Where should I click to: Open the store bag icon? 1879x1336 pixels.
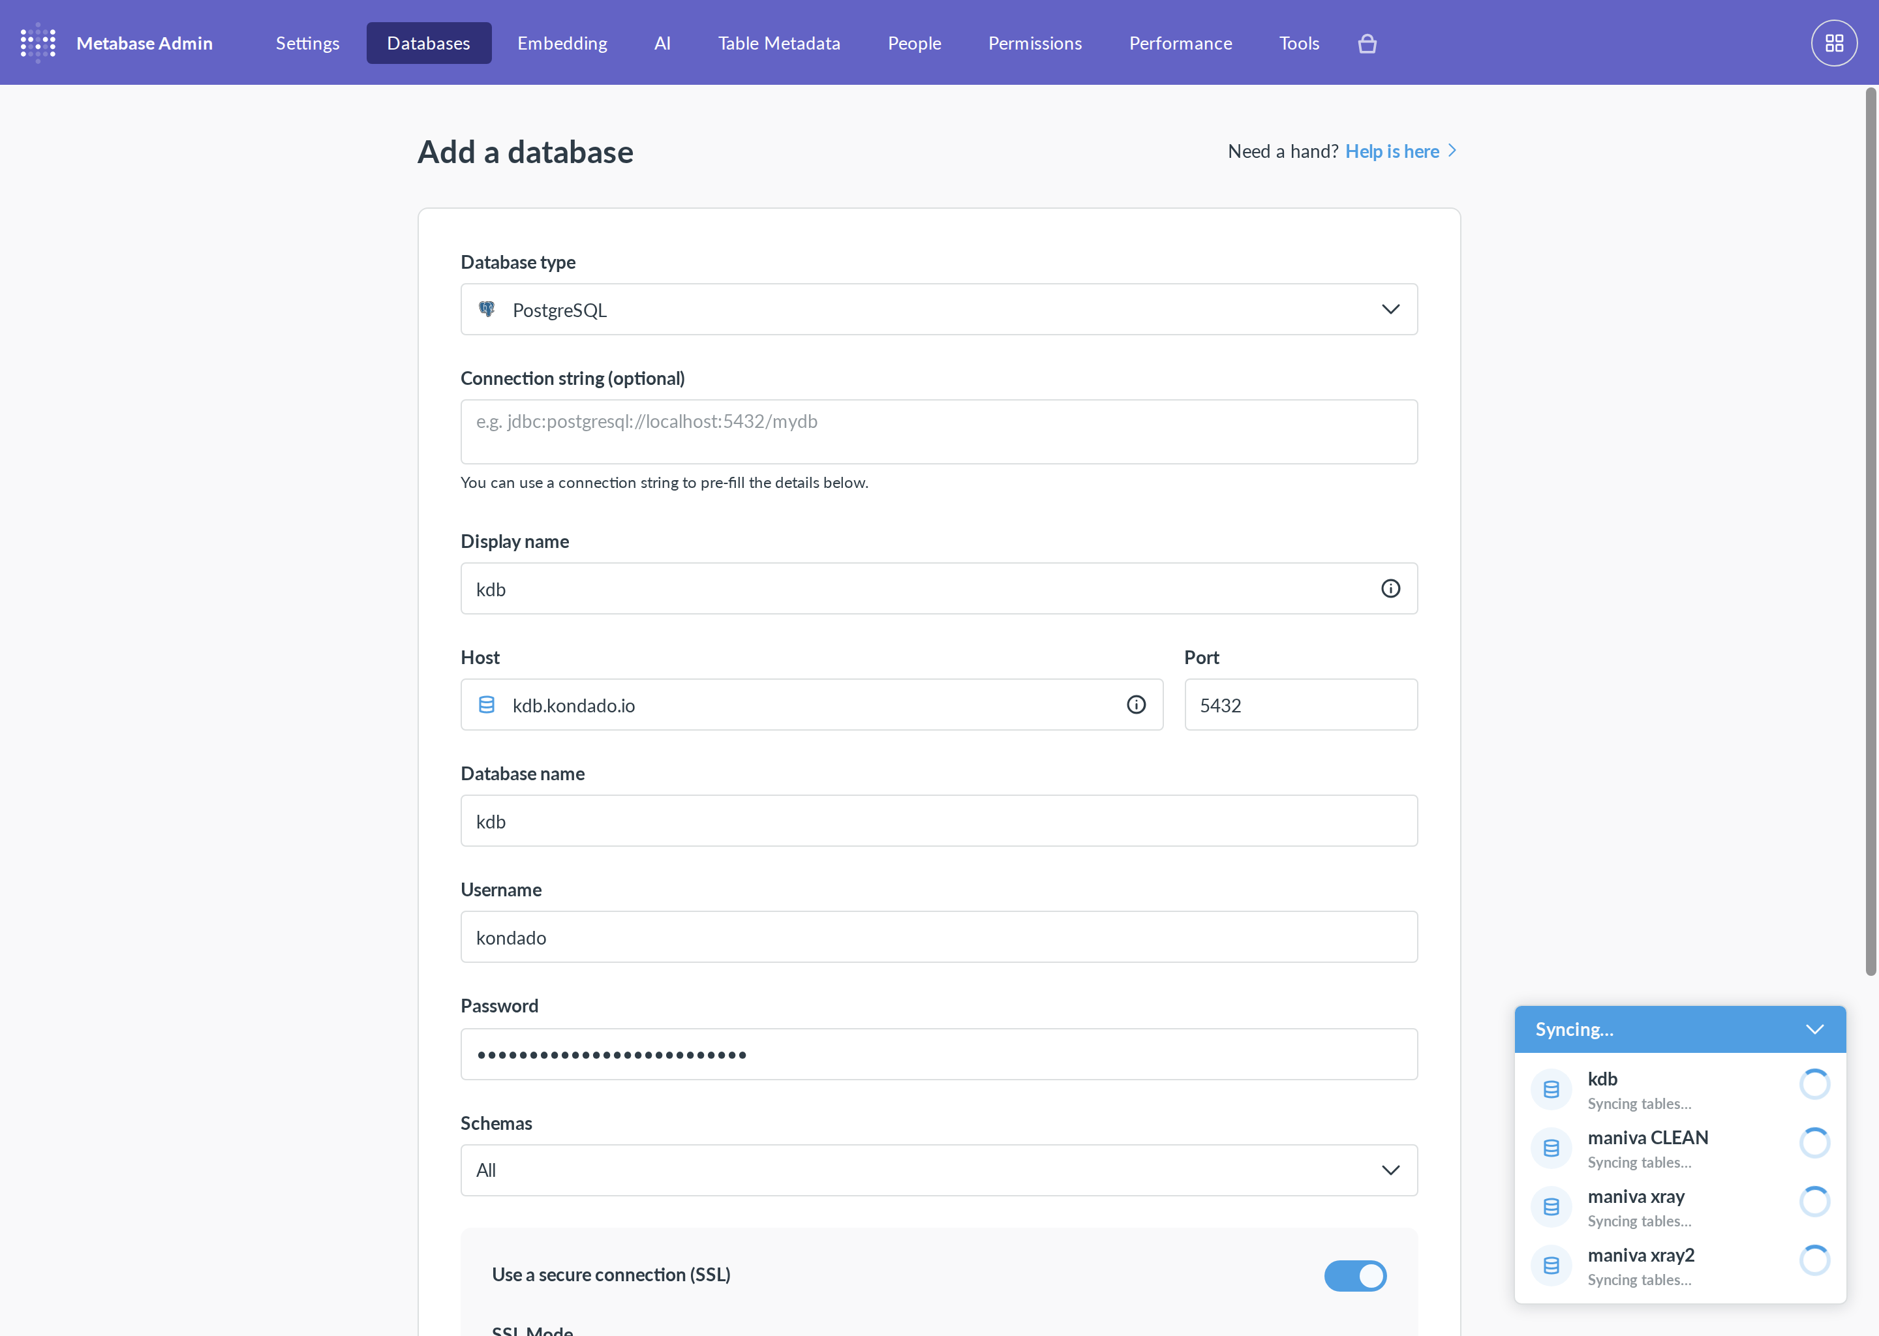(x=1366, y=44)
